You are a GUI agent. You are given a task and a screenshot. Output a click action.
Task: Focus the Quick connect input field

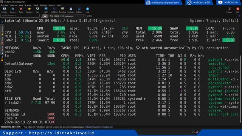coord(20,15)
